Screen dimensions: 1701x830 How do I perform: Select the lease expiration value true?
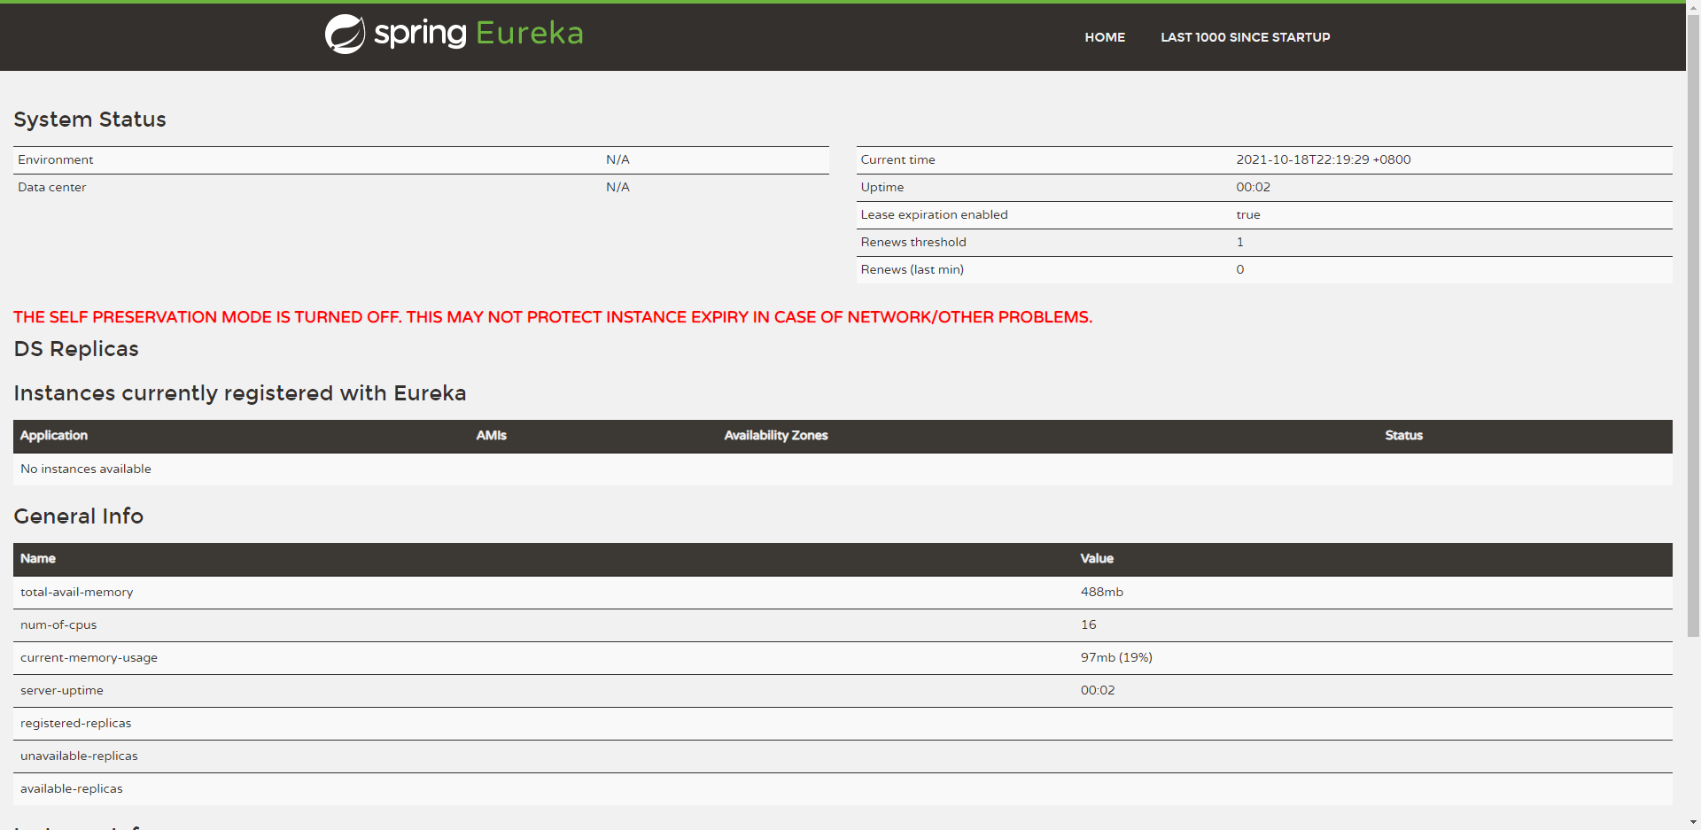(x=1247, y=214)
